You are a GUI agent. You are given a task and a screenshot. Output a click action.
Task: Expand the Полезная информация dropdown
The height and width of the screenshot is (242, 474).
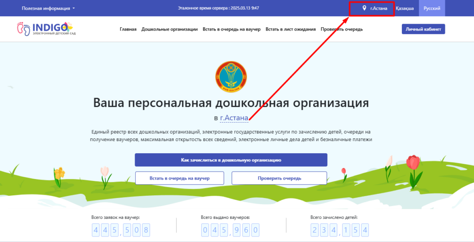tap(48, 8)
